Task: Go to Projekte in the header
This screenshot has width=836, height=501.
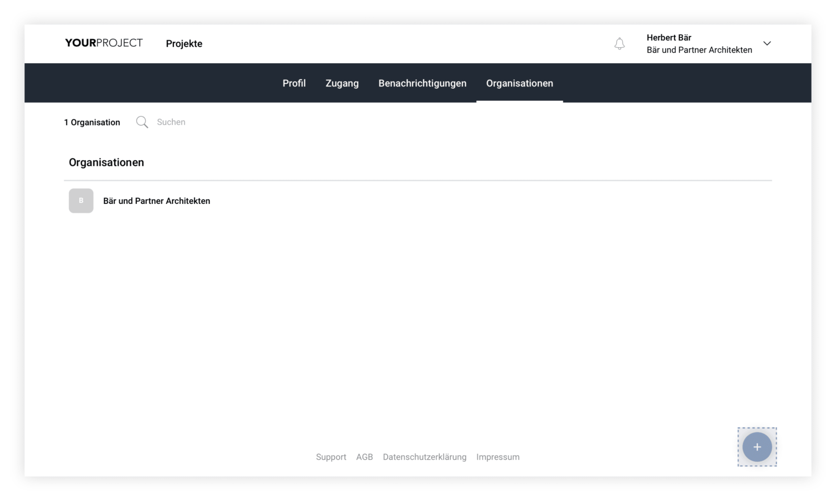Action: [x=184, y=44]
